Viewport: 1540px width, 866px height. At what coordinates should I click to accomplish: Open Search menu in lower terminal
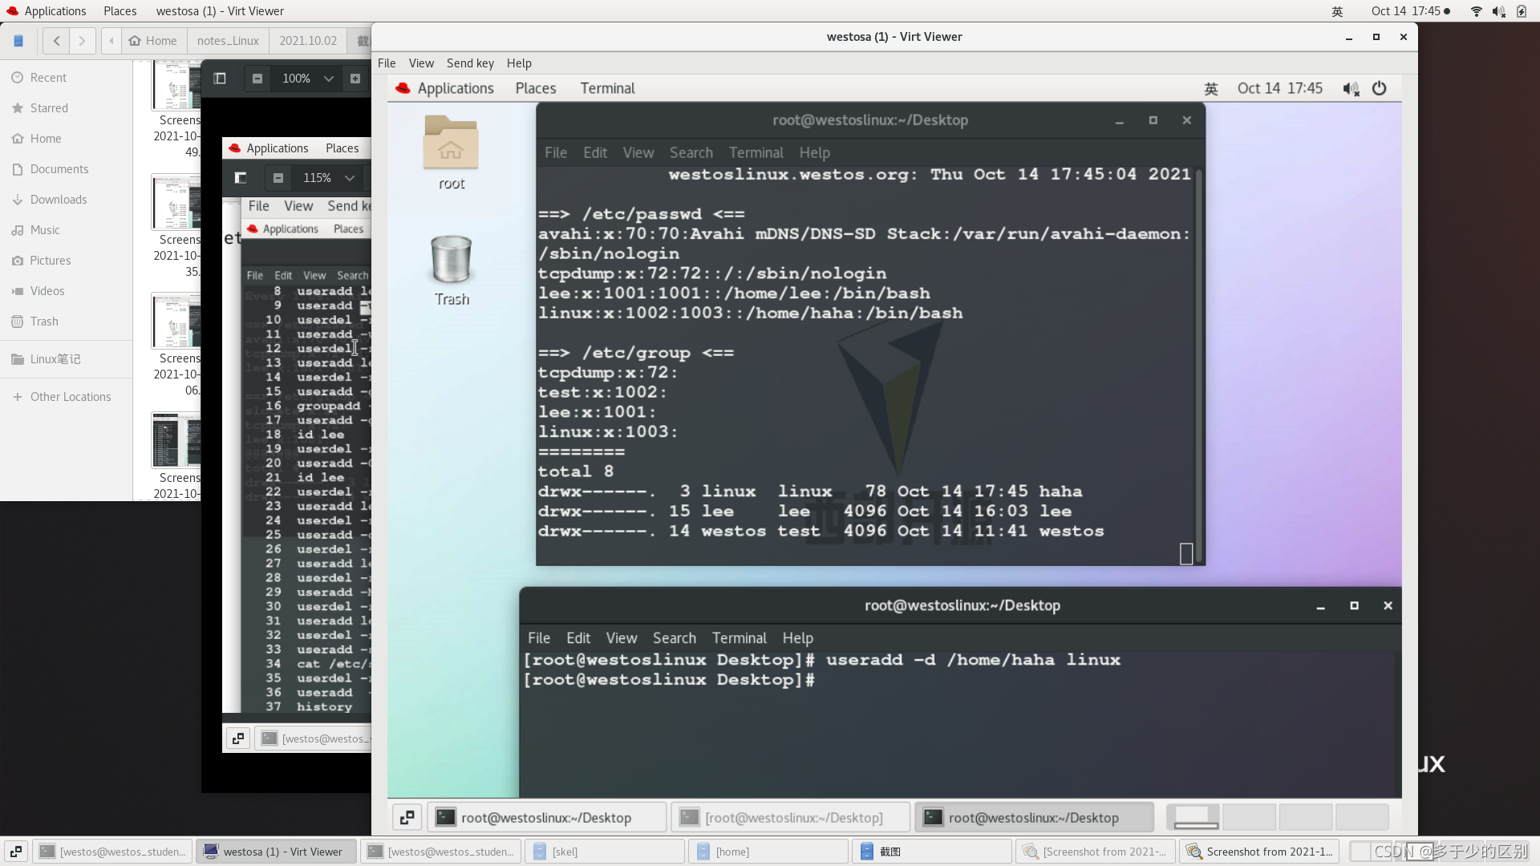coord(674,638)
